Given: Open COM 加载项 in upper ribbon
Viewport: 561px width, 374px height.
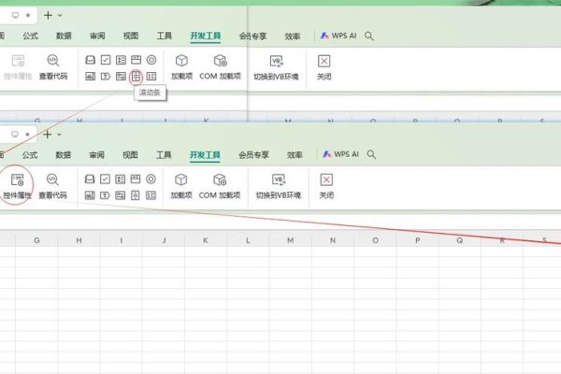Looking at the screenshot, I should 220,67.
